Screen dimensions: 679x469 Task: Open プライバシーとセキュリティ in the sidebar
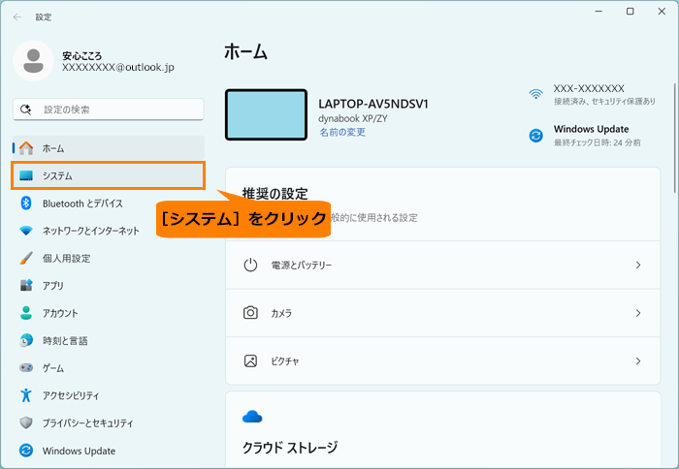(x=88, y=423)
